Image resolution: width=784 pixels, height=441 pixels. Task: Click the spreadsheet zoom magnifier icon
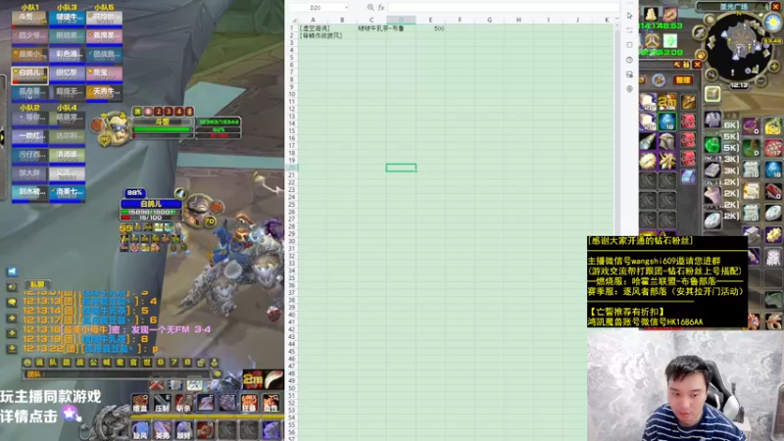pyautogui.click(x=370, y=7)
